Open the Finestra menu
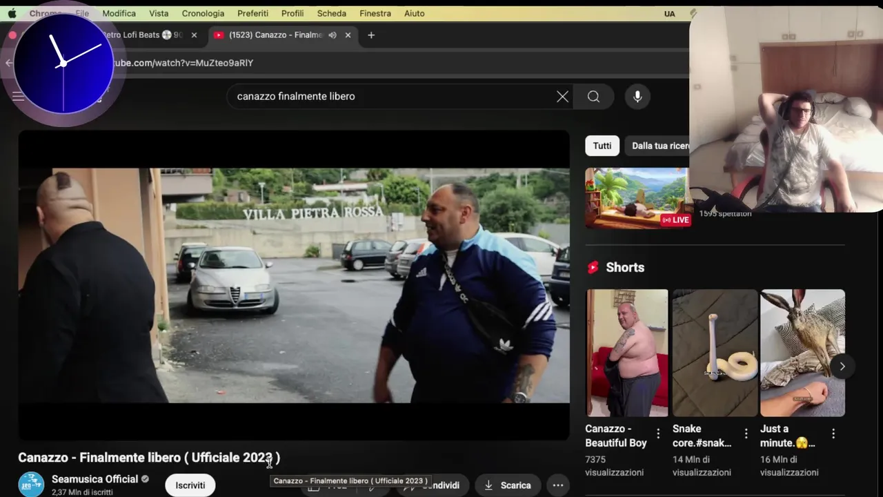Viewport: 883px width, 497px height. [x=375, y=13]
